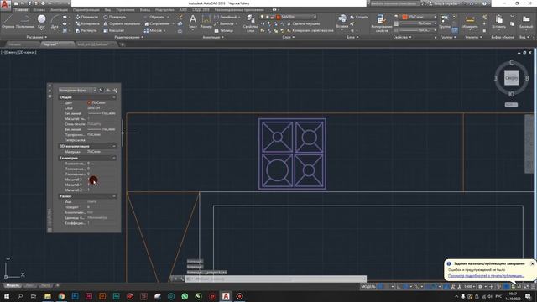Open the Home (Главная) ribbon tab
Viewport: 537px width, 302px height.
click(x=21, y=9)
